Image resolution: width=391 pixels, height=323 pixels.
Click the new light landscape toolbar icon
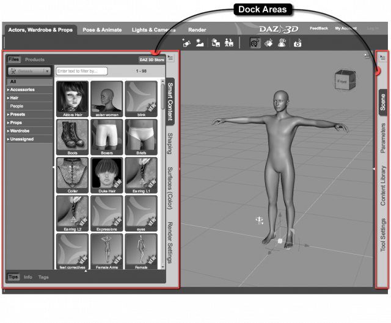(200, 43)
